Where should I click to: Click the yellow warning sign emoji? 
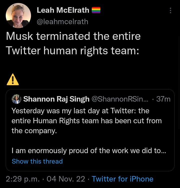[12, 79]
